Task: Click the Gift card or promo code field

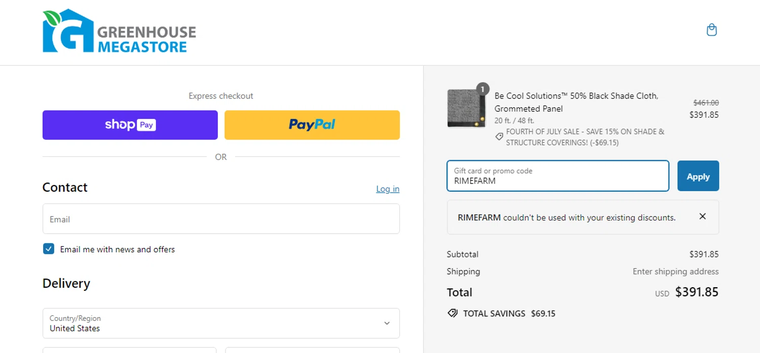Action: [557, 176]
